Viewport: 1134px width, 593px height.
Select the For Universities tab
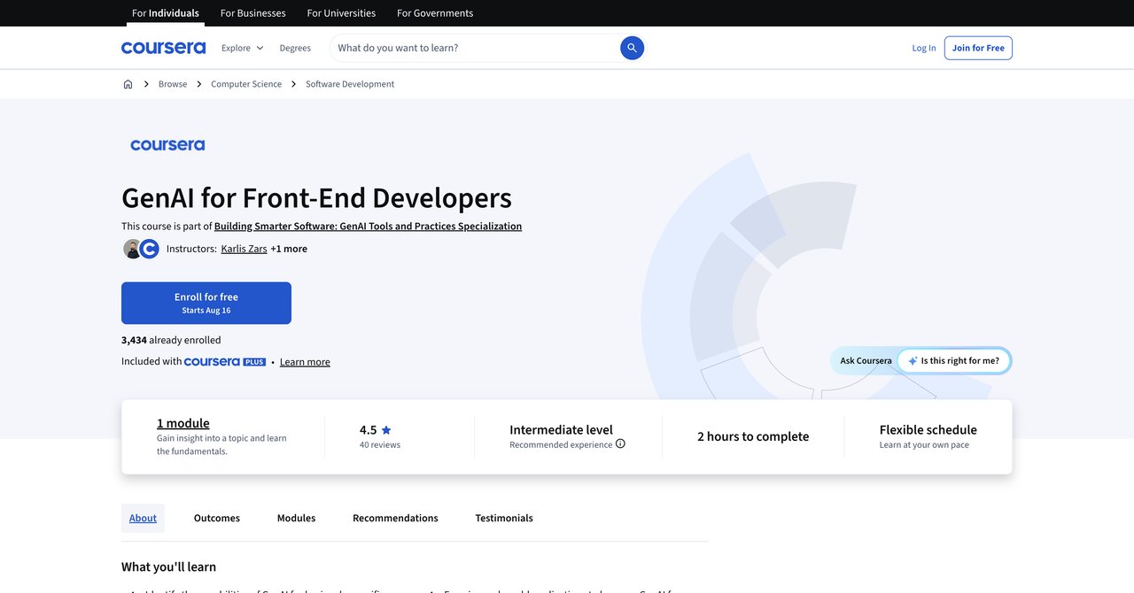(x=341, y=13)
